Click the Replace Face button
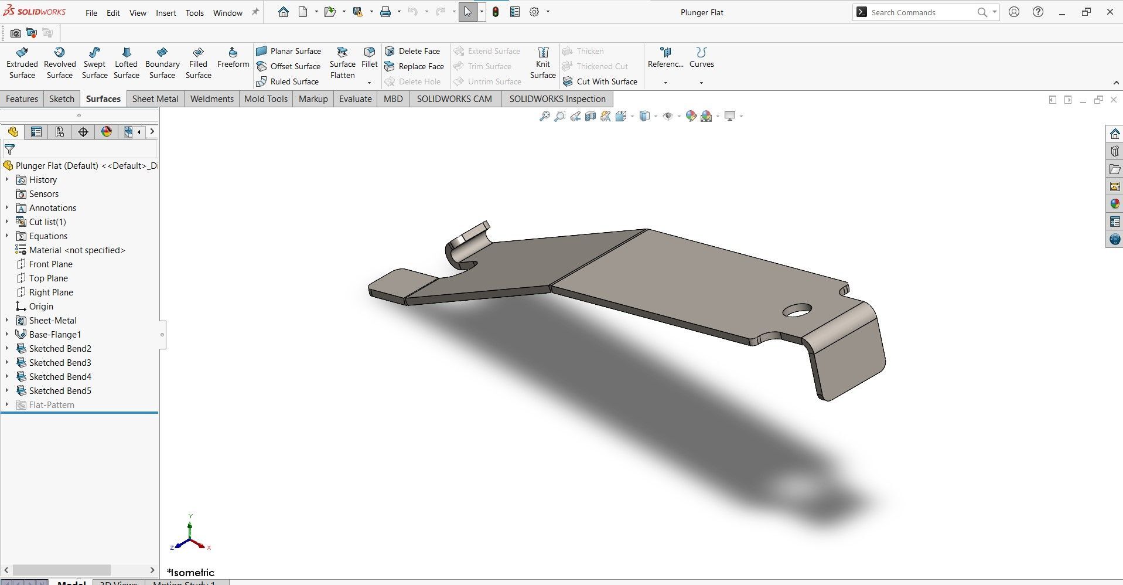Viewport: 1123px width, 585px height. tap(414, 66)
